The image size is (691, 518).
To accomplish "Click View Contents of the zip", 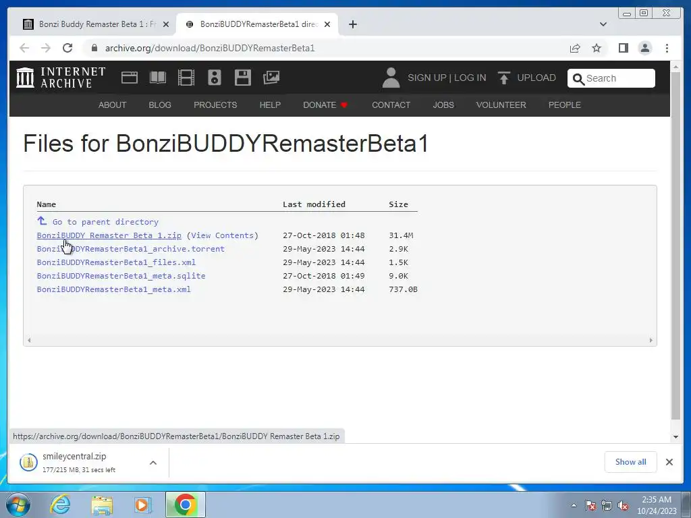I will (223, 235).
